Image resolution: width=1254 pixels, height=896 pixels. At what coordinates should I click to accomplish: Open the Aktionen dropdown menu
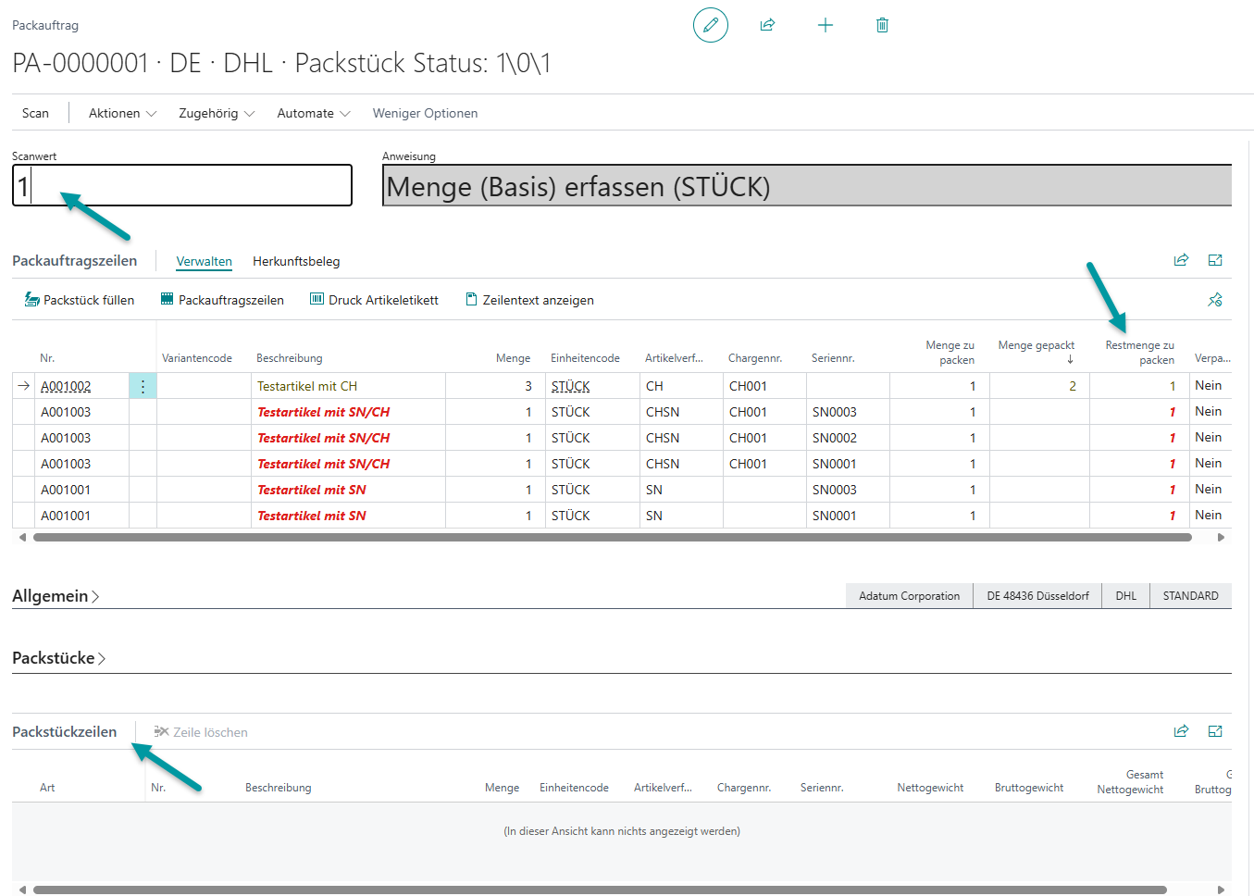click(122, 113)
